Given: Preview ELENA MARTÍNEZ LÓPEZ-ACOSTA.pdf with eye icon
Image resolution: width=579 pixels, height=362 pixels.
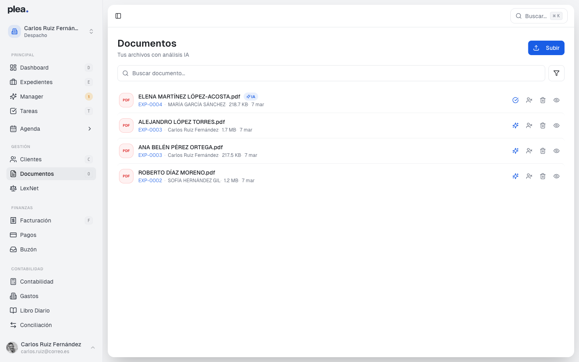Looking at the screenshot, I should [556, 100].
